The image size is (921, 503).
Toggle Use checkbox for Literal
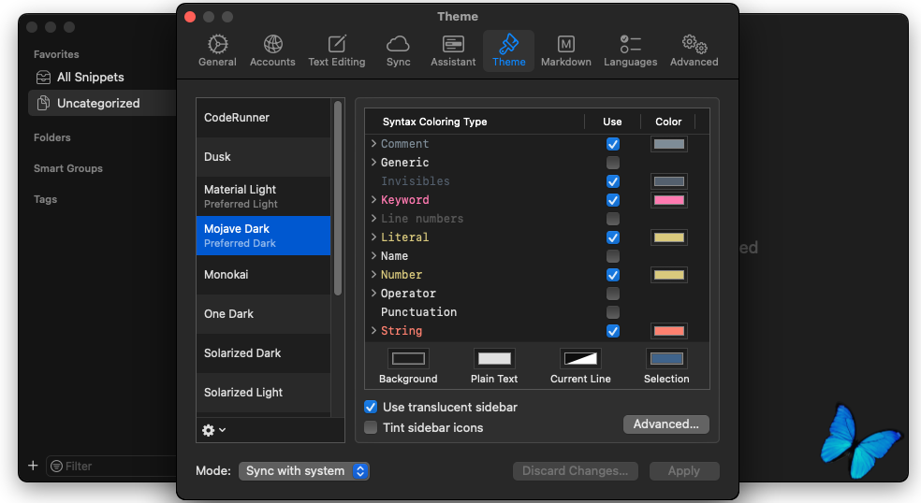coord(613,237)
